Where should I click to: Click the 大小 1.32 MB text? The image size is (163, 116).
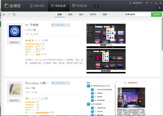click(31, 92)
